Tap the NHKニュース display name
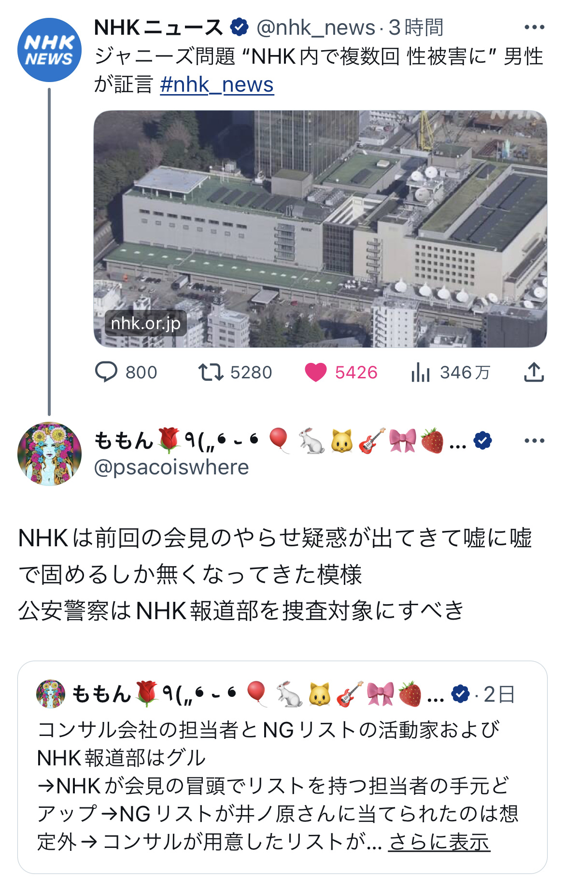This screenshot has height=887, width=565. pyautogui.click(x=158, y=28)
